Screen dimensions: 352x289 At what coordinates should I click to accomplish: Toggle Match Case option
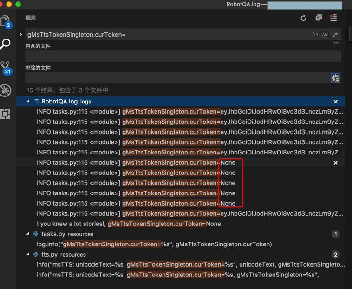[315, 34]
